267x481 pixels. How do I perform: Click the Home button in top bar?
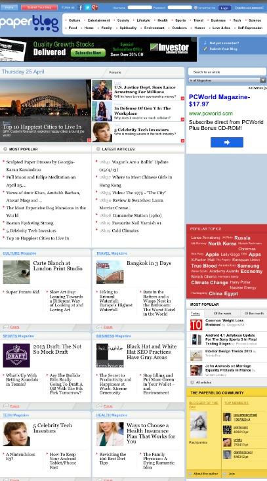tap(9, 7)
